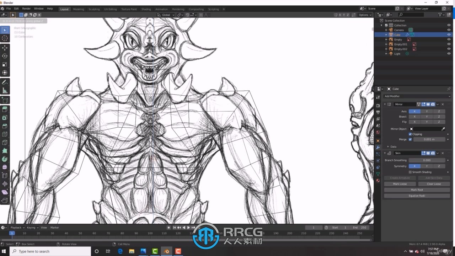The image size is (455, 256).
Task: Select the Move tool
Action: pyautogui.click(x=5, y=48)
